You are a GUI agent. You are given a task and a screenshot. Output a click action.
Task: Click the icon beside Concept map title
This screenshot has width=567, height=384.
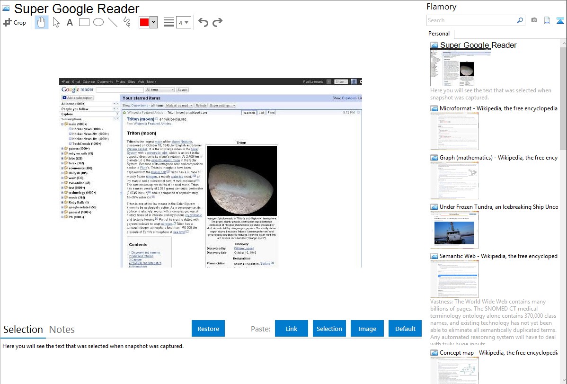(x=434, y=353)
